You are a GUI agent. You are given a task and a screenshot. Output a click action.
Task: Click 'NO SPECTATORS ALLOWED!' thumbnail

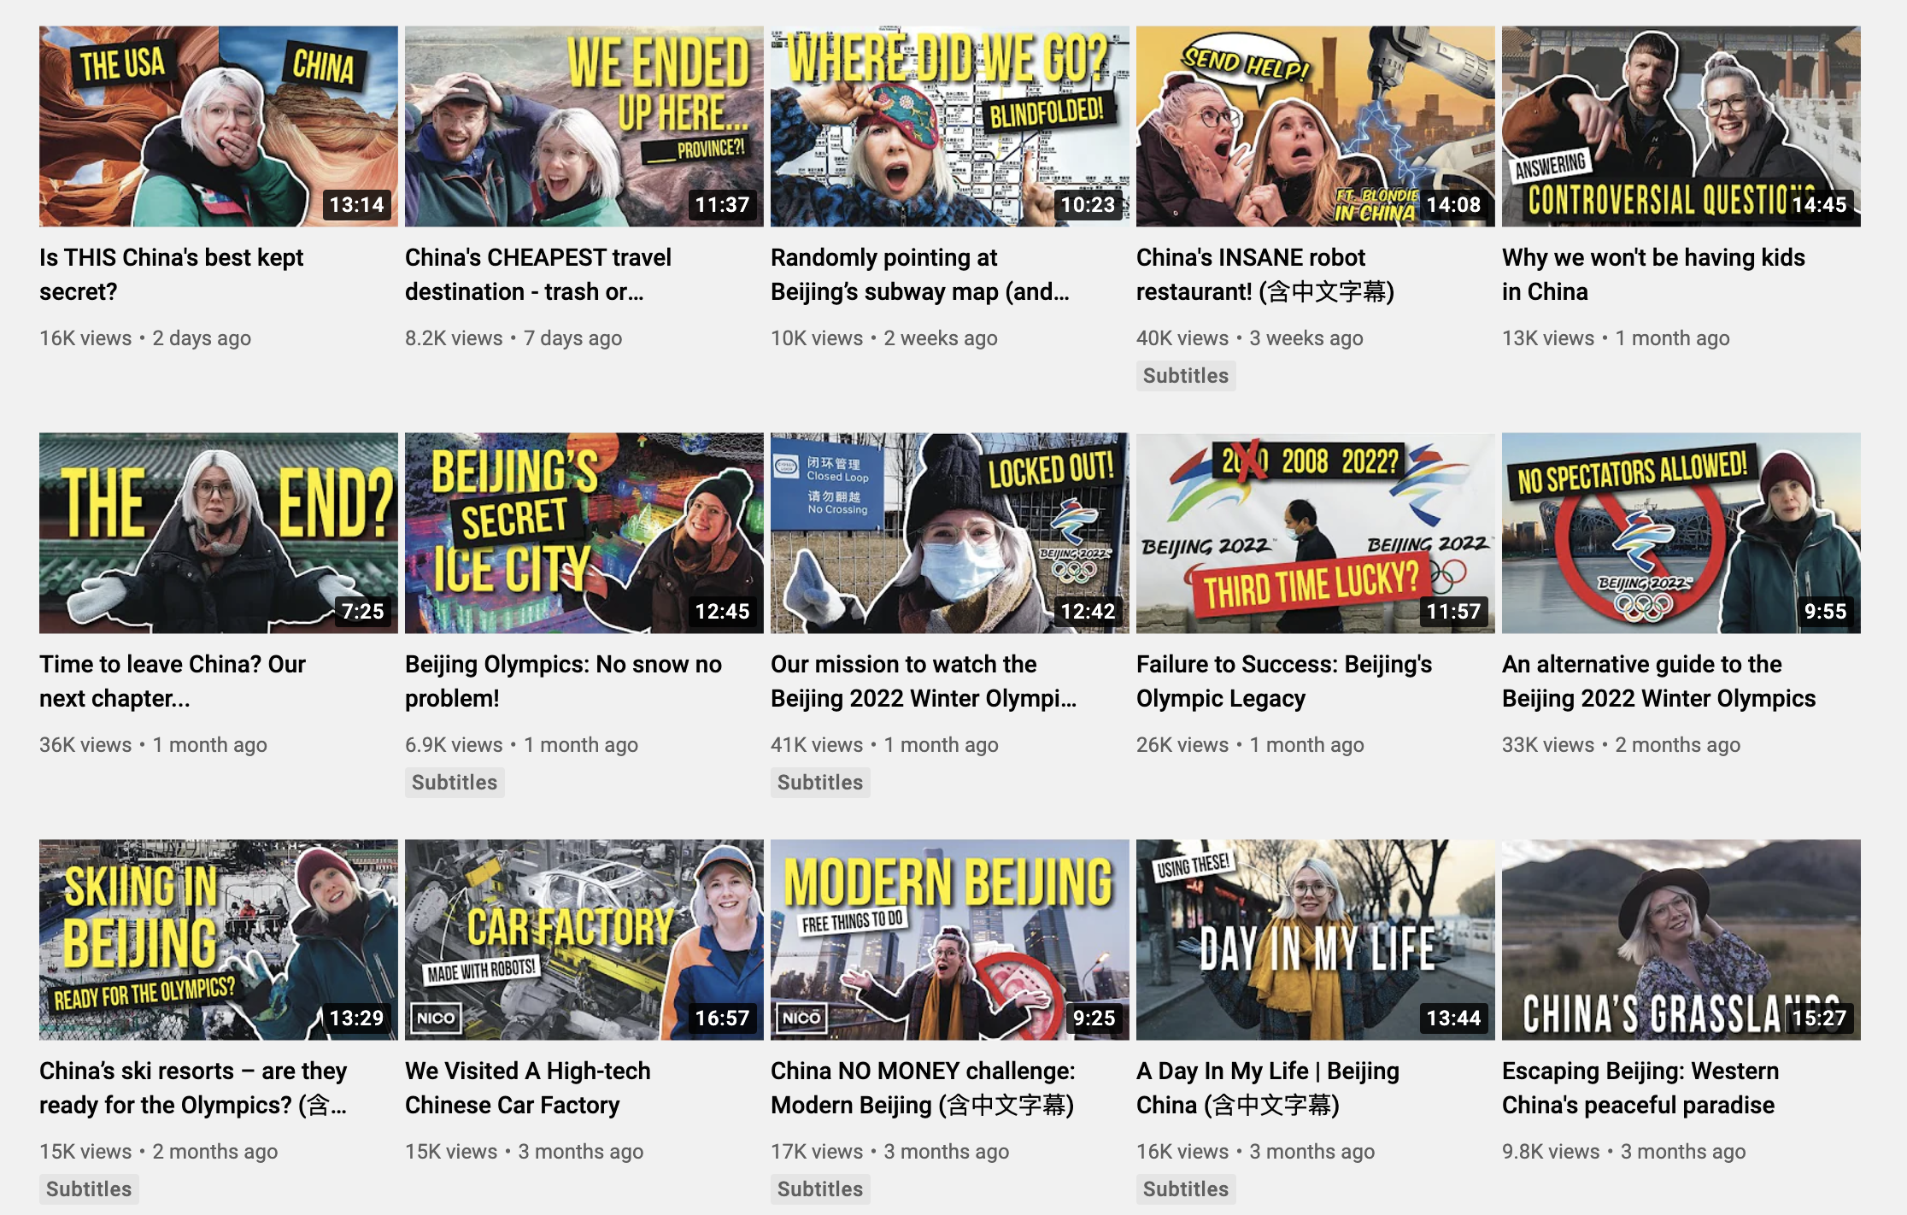click(1681, 532)
